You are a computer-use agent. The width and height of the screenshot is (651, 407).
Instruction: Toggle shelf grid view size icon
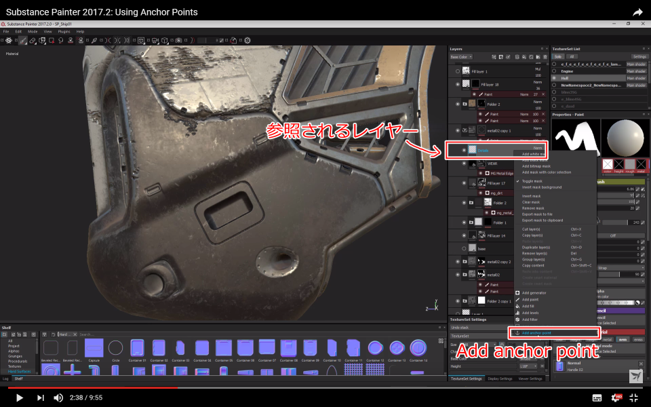441,341
